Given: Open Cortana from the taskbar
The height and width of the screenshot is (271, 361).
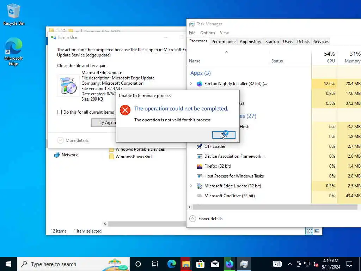Looking at the screenshot, I should click(138, 264).
